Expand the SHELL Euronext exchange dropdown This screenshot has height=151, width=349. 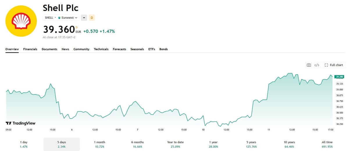(x=61, y=18)
